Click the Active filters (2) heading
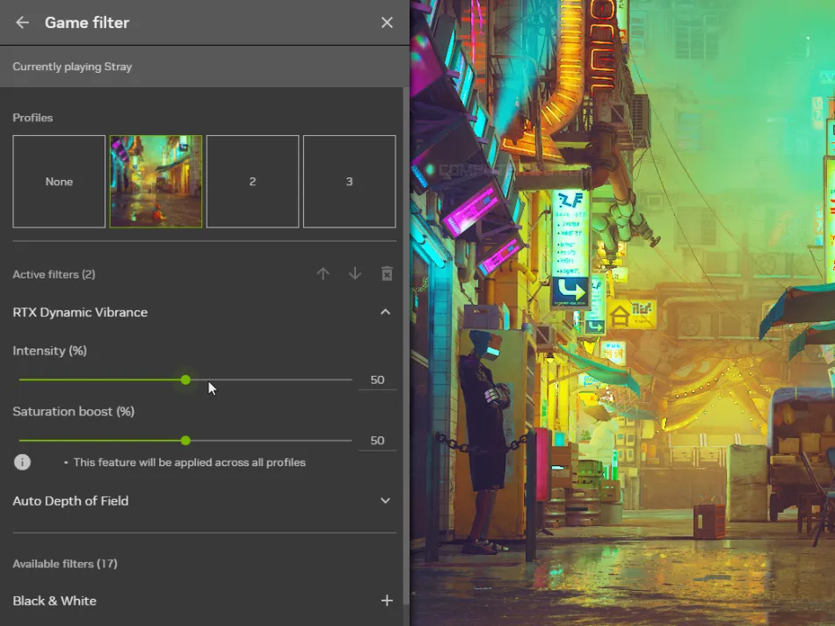 pyautogui.click(x=54, y=275)
